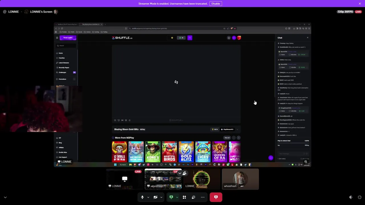Show the members list icon
365x205 pixels.
[x=184, y=173]
